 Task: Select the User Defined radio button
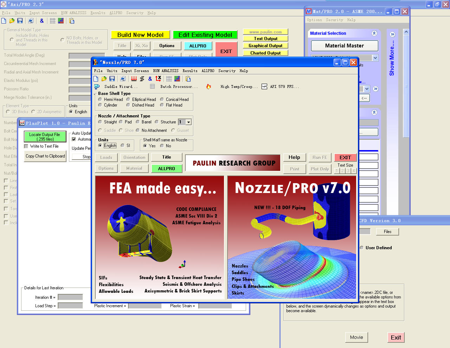(361, 248)
